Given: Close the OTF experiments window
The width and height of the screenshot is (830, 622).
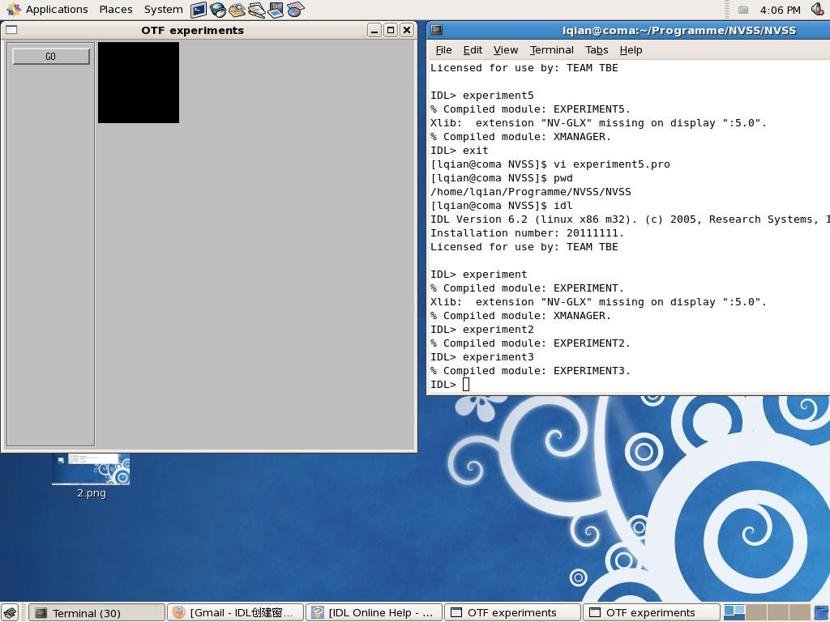Looking at the screenshot, I should click(x=407, y=30).
